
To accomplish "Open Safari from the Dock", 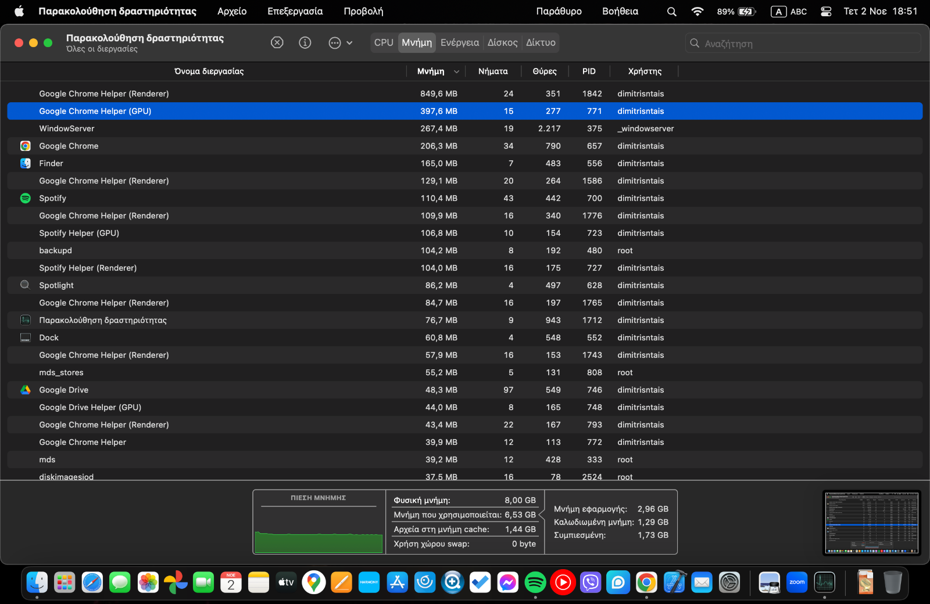I will pyautogui.click(x=92, y=582).
